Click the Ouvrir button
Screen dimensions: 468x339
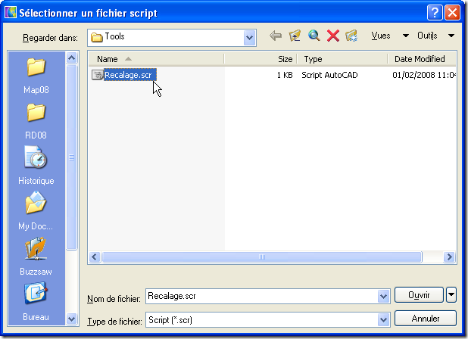[x=419, y=295]
